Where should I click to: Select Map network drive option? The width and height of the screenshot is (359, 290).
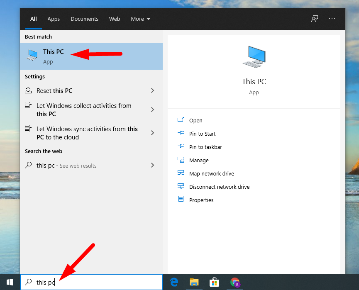[211, 173]
